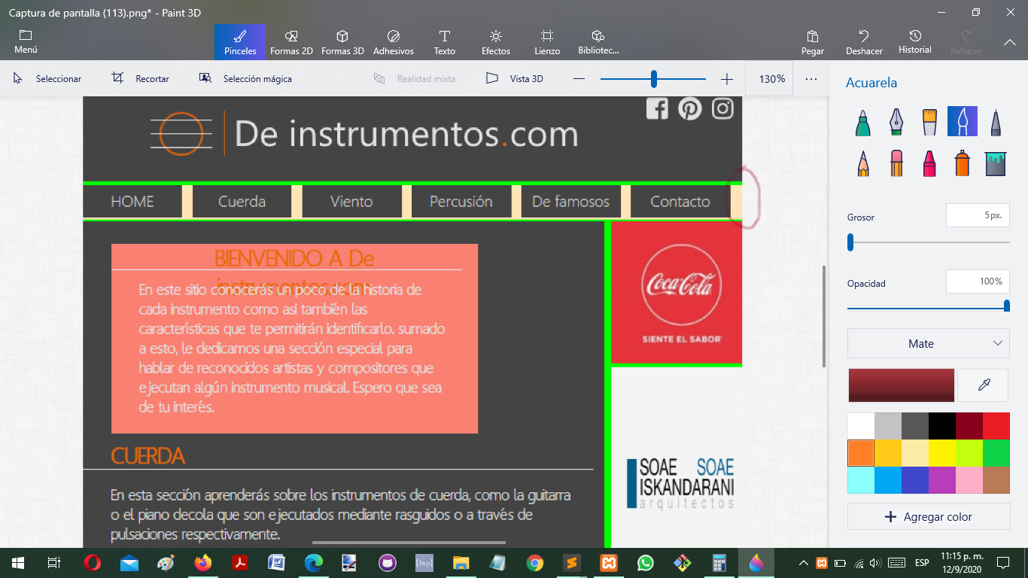Select the Watercolor brush
This screenshot has height=578, width=1028.
[x=962, y=121]
